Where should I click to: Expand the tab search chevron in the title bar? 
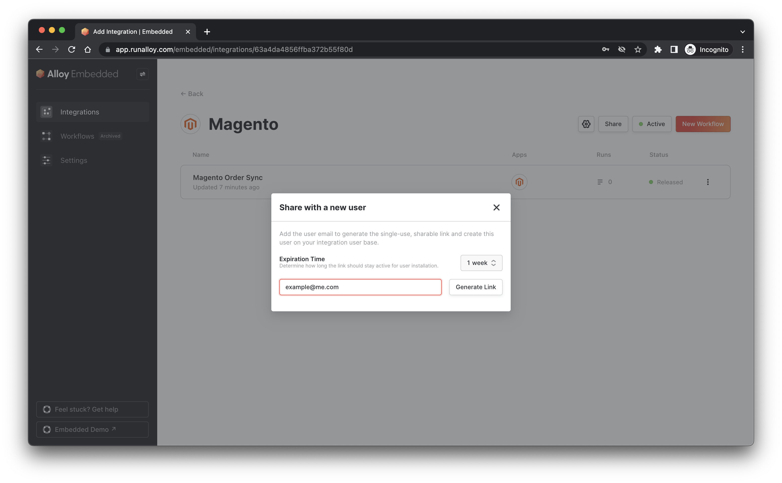click(742, 32)
